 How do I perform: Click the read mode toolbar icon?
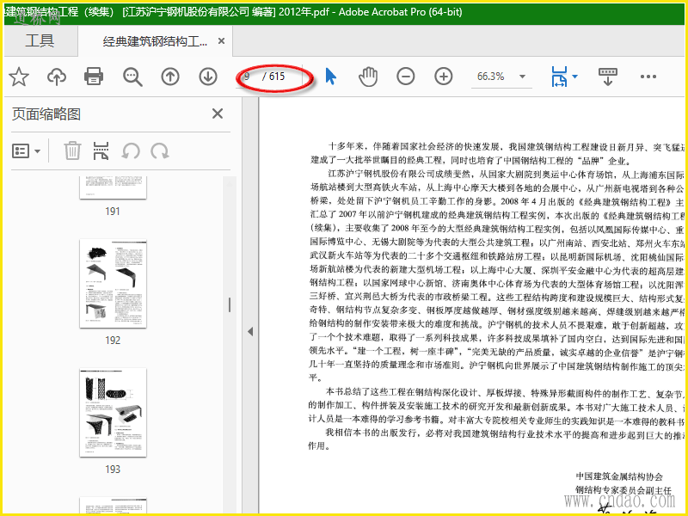click(x=608, y=77)
